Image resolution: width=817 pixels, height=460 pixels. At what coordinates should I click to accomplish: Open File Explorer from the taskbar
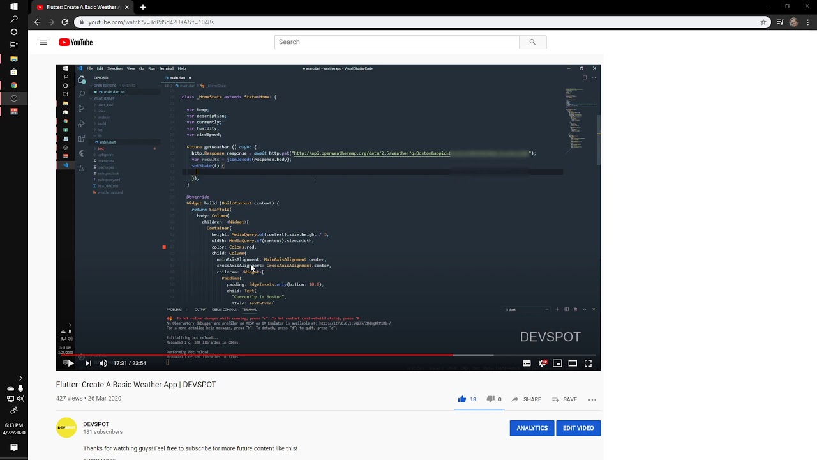pyautogui.click(x=14, y=59)
